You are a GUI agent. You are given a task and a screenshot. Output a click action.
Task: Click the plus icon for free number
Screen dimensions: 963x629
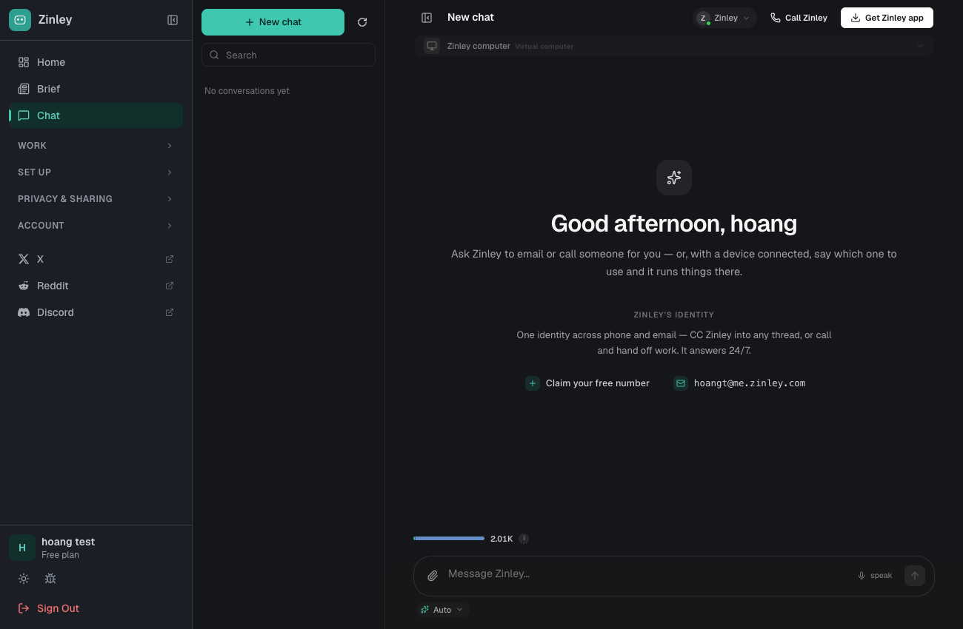(533, 383)
